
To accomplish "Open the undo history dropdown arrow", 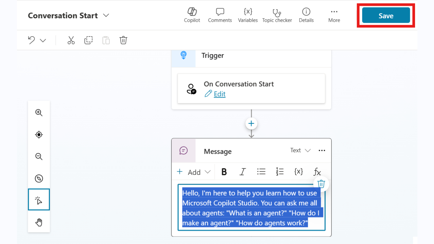I will [x=43, y=40].
